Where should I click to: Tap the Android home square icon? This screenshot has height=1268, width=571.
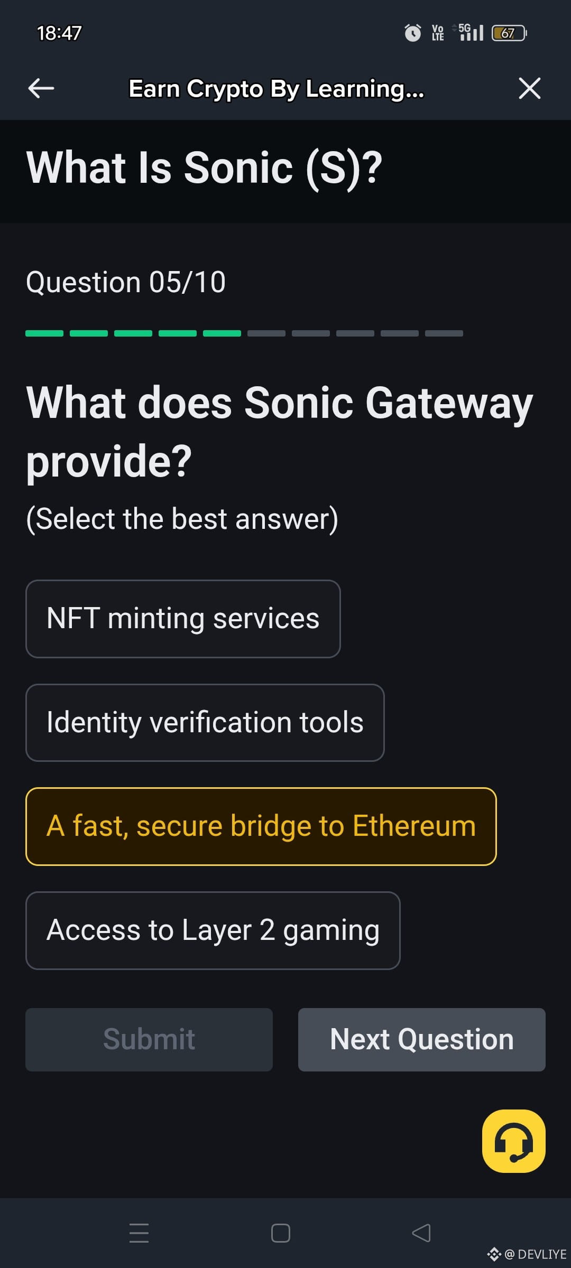[x=280, y=1233]
